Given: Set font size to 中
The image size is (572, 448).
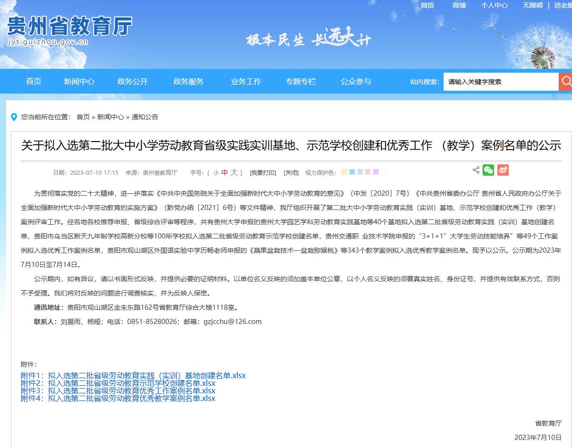Looking at the screenshot, I should coord(225,173).
